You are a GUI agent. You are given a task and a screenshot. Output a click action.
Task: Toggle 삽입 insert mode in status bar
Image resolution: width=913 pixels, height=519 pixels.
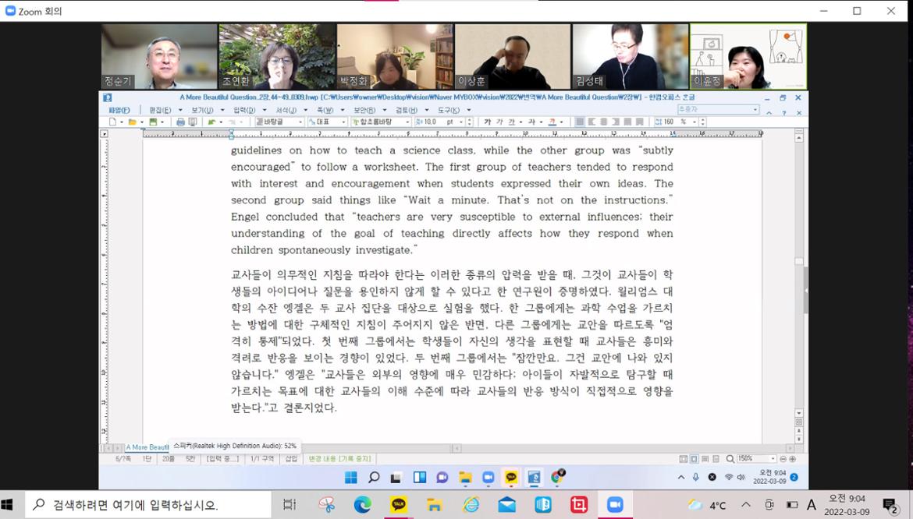(x=291, y=459)
